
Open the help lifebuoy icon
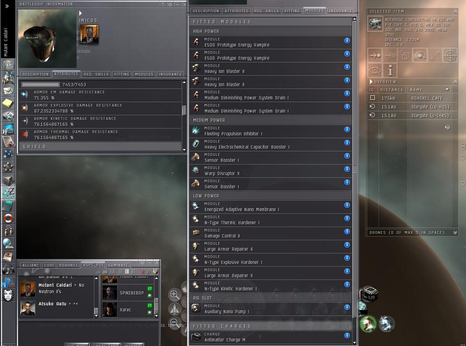[8, 218]
